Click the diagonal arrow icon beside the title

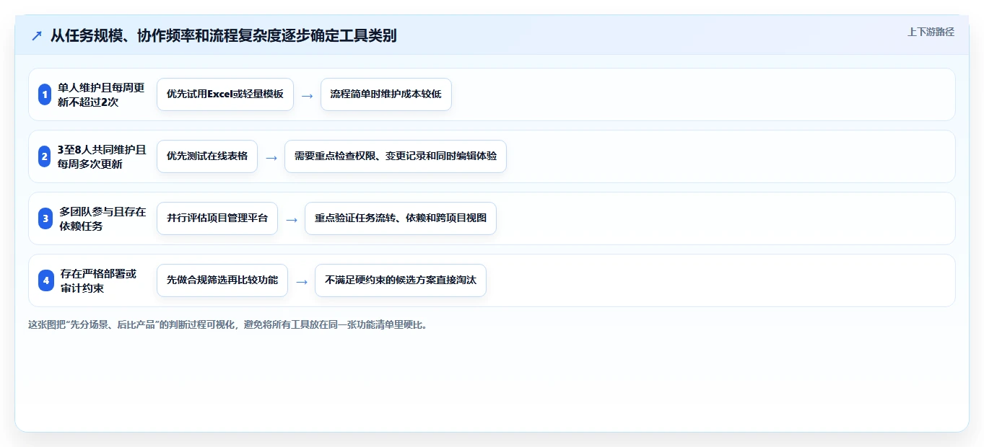coord(37,36)
